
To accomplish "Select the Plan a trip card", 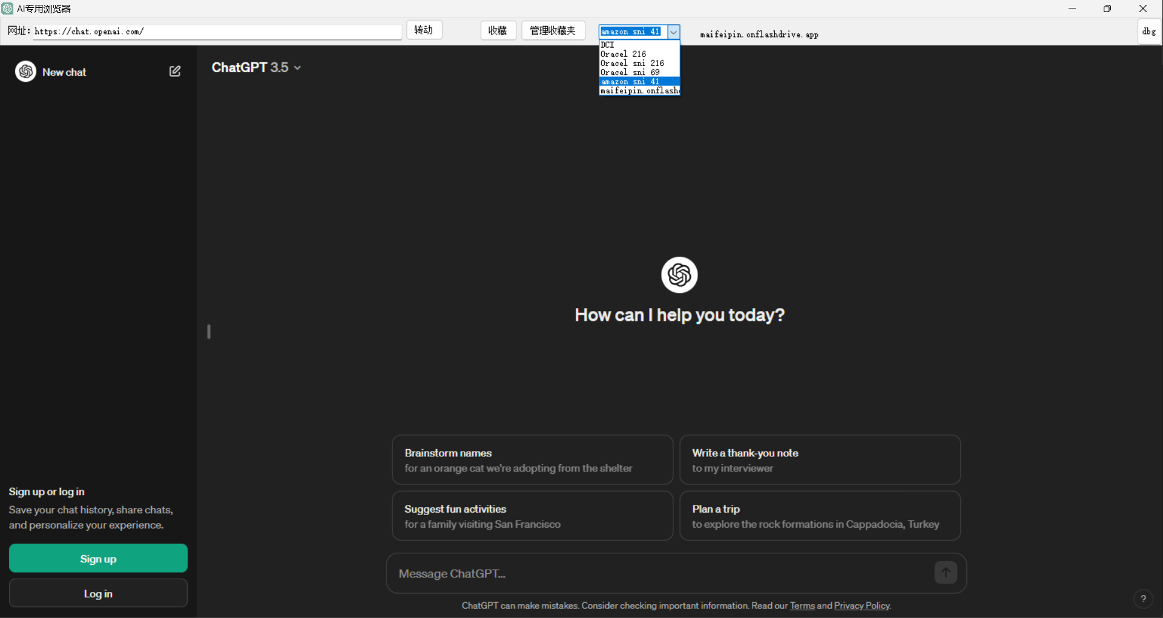I will click(820, 516).
